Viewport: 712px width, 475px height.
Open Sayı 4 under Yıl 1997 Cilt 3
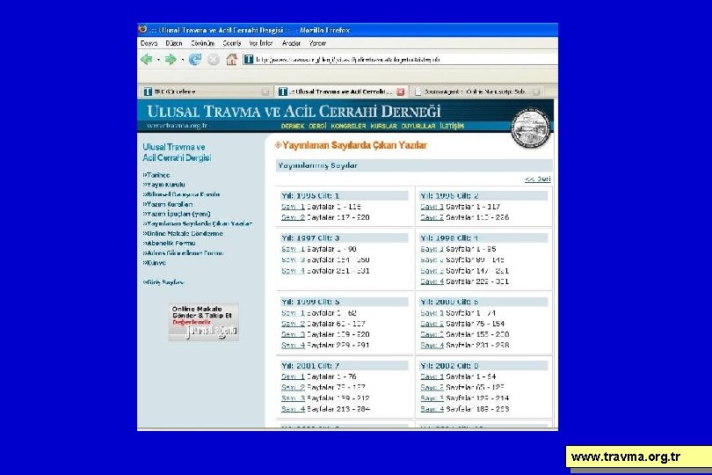click(x=293, y=271)
